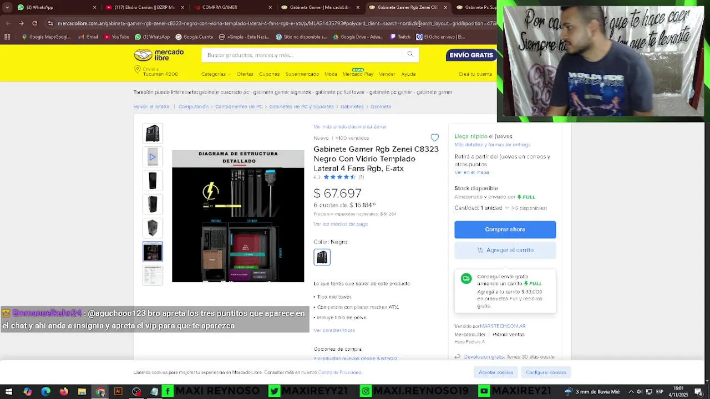Open Windows Start menu

9,392
